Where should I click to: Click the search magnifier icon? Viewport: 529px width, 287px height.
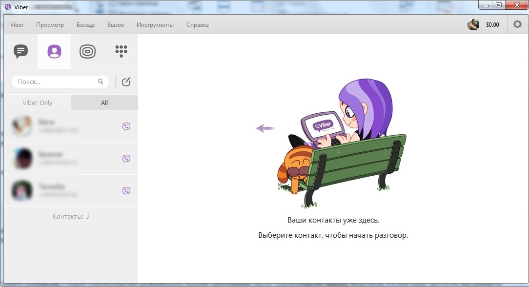point(101,82)
